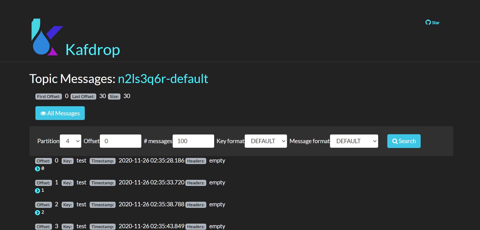The image size is (480, 230).
Task: Click timestamp 2020-11-26 02:35:33.720
Action: 152,183
